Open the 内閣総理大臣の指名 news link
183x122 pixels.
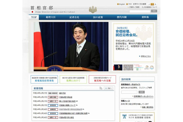[x=67, y=117]
